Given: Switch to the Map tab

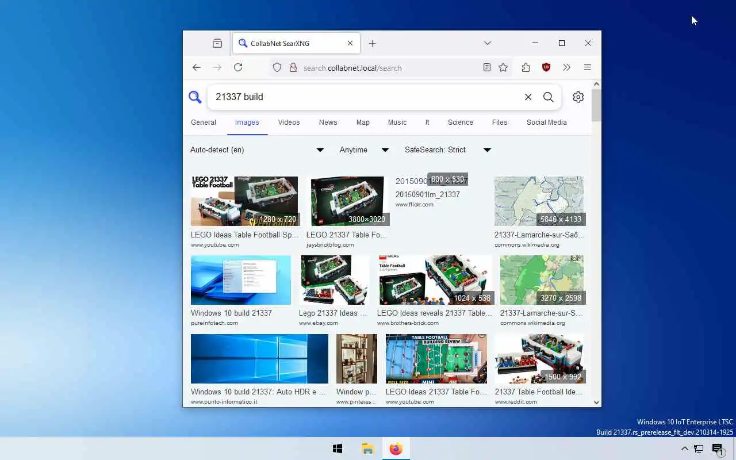Looking at the screenshot, I should [363, 122].
